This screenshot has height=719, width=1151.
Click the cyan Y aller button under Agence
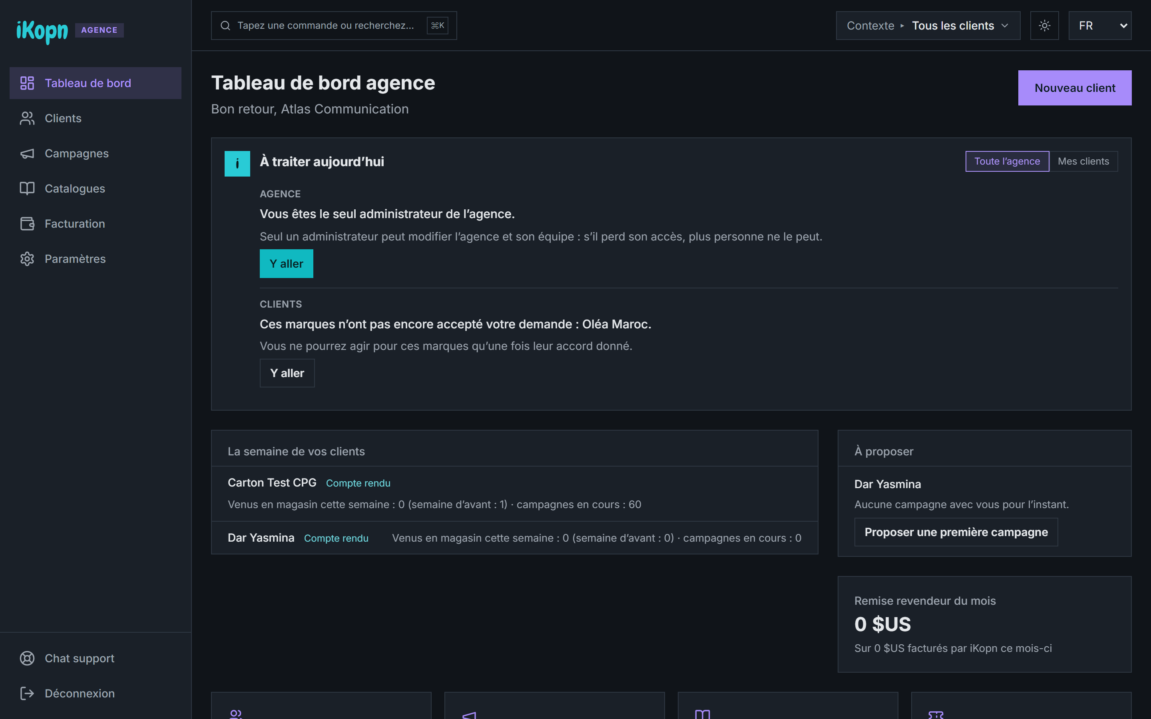(x=286, y=264)
